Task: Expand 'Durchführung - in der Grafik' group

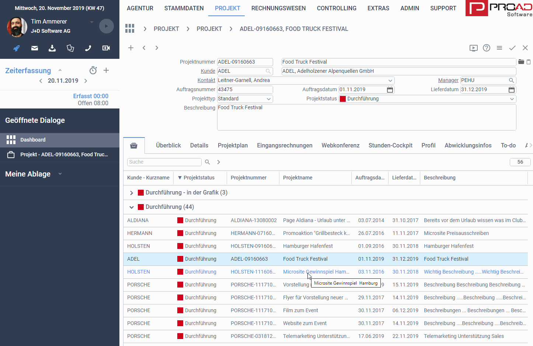Action: click(132, 193)
